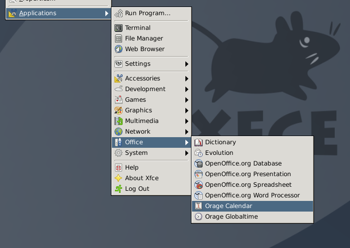Screen dimensions: 350x248
Task: Click the Terminal icon
Action: (x=119, y=28)
